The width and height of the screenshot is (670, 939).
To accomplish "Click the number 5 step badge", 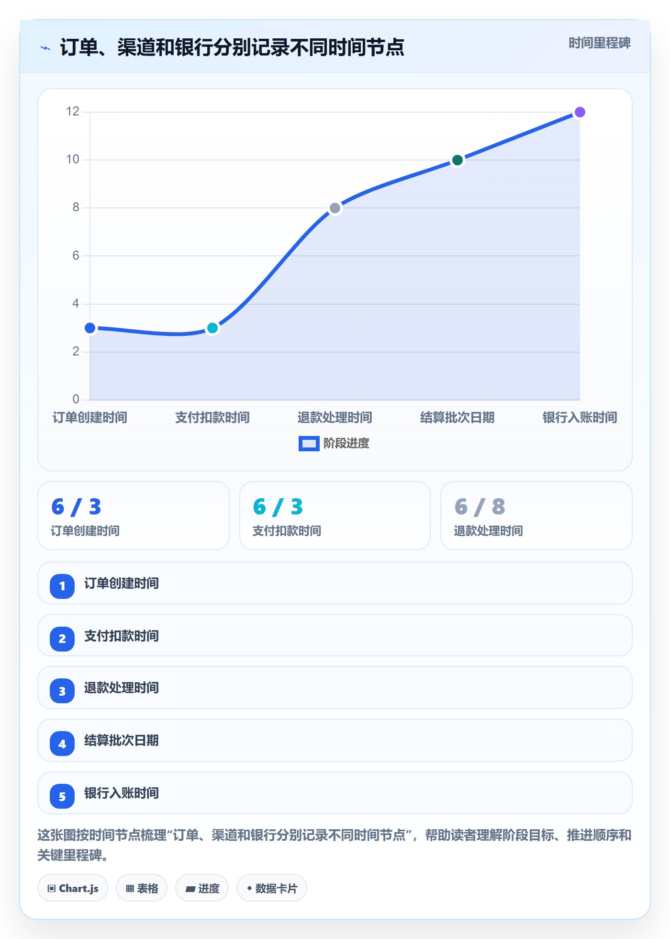I will [62, 796].
